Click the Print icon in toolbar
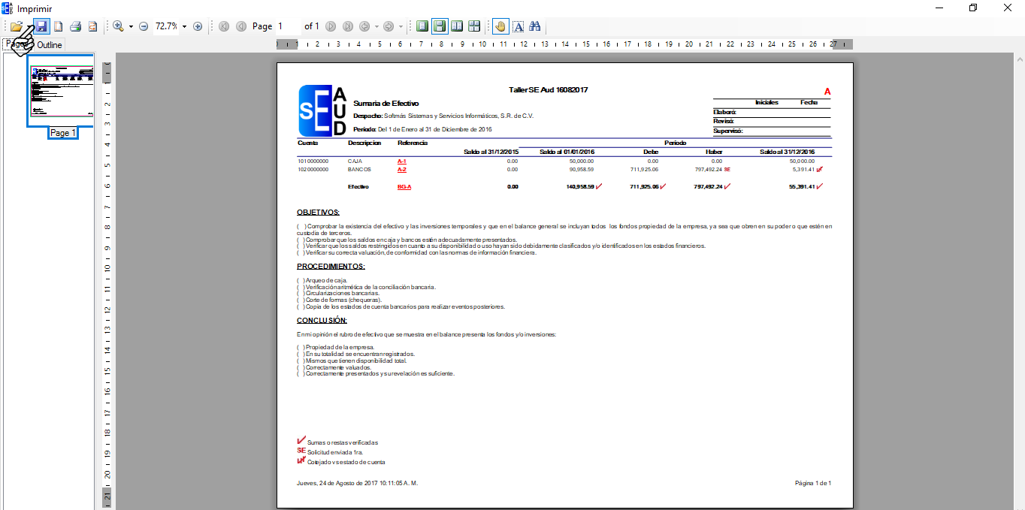Image resolution: width=1025 pixels, height=510 pixels. 75,26
